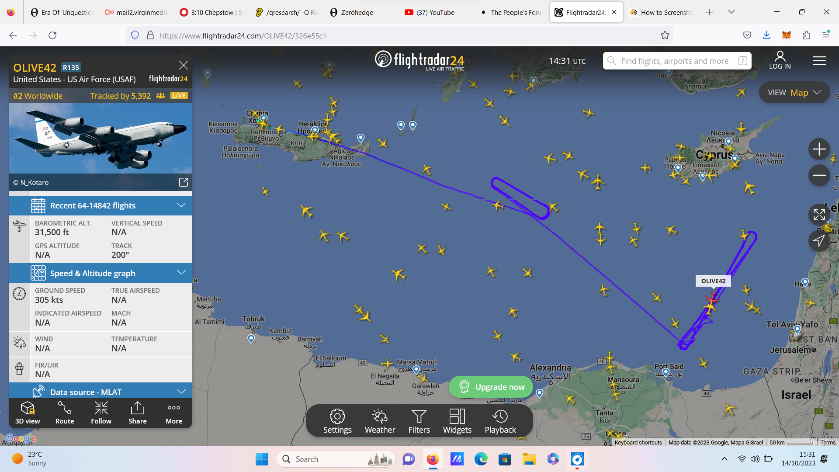This screenshot has height=472, width=839.
Task: Open Playback mode
Action: pos(500,421)
